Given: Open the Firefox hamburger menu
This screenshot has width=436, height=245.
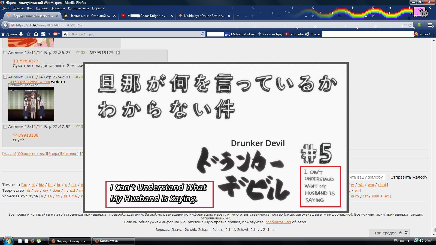Looking at the screenshot, I should [x=431, y=25].
